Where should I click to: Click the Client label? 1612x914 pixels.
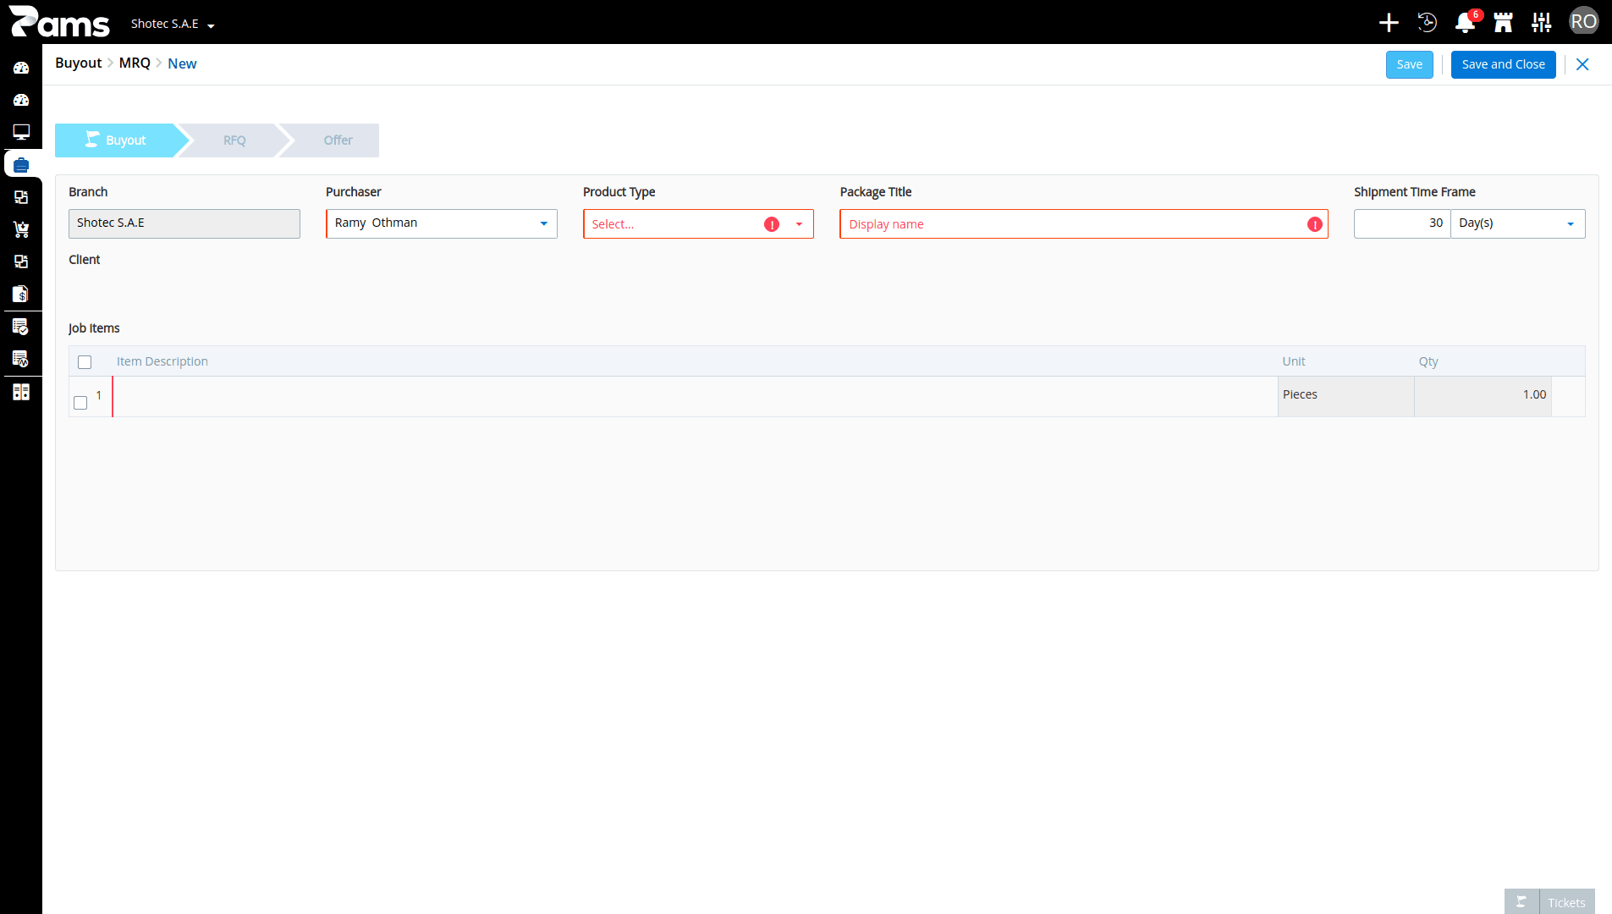point(84,260)
